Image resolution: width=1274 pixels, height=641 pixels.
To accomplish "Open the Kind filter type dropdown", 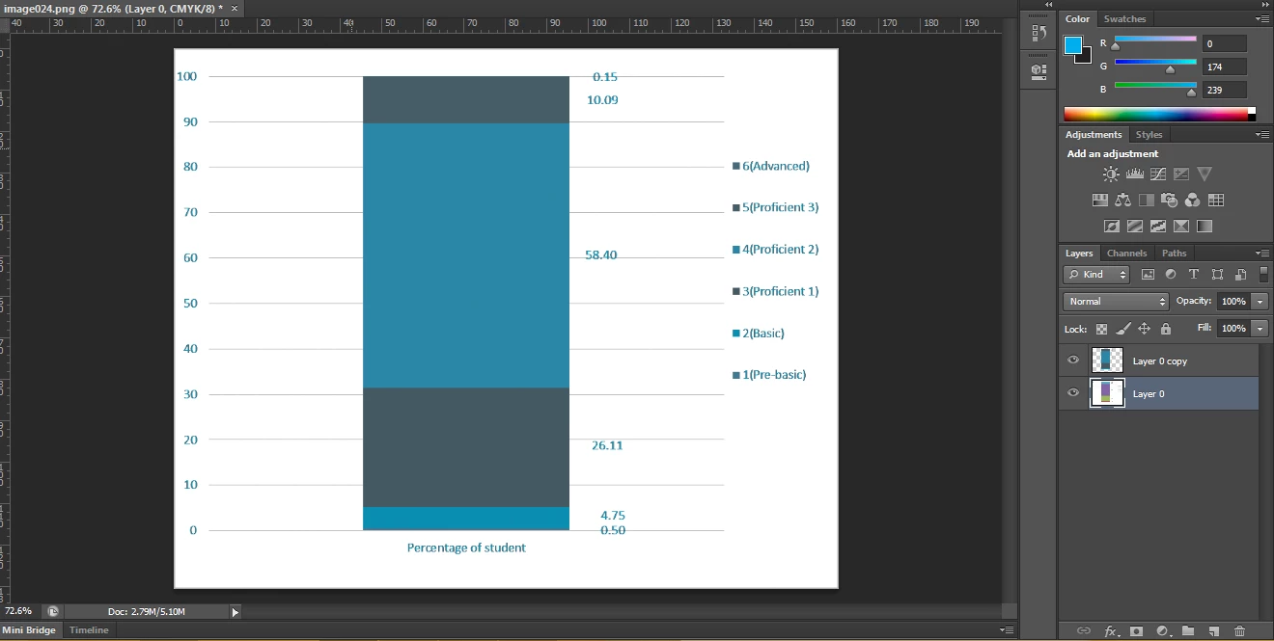I will pyautogui.click(x=1096, y=275).
